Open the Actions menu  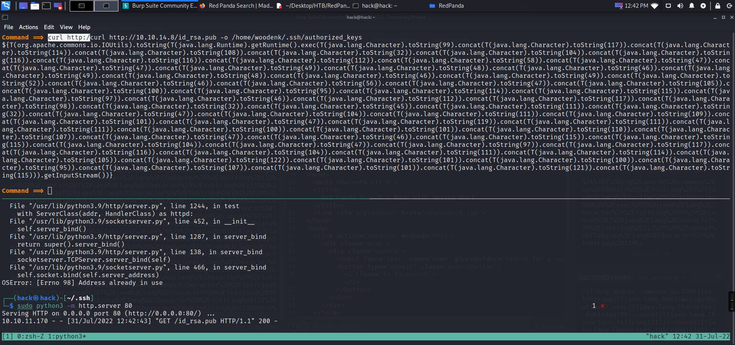point(28,27)
